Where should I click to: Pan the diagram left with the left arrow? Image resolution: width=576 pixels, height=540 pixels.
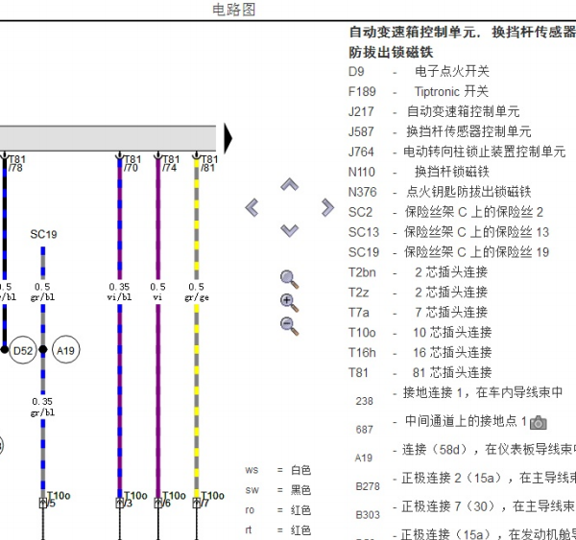[x=252, y=208]
